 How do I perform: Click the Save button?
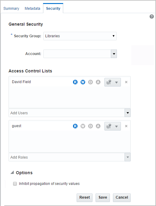103,197
